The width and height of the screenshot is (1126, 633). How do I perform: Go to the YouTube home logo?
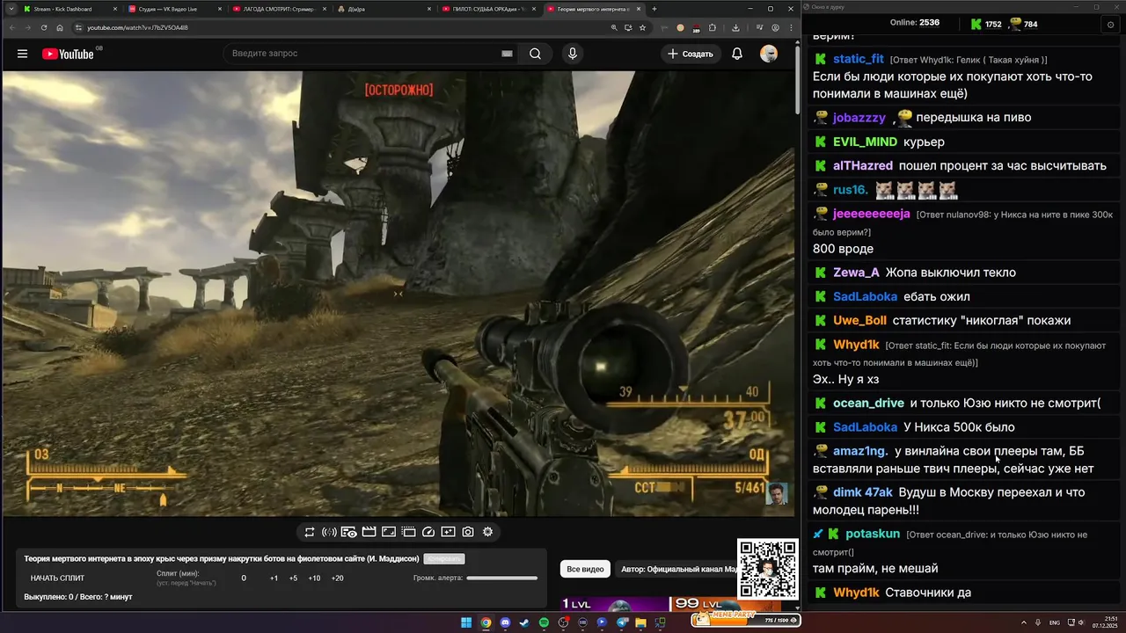click(x=68, y=54)
